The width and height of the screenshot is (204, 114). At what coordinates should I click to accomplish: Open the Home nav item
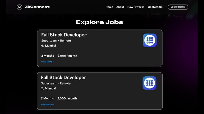pos(109,7)
